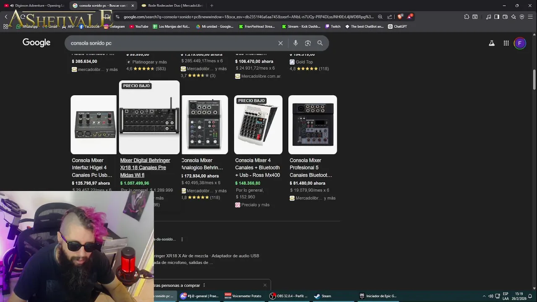
Task: Open a new browser tab with plus
Action: coord(211,5)
